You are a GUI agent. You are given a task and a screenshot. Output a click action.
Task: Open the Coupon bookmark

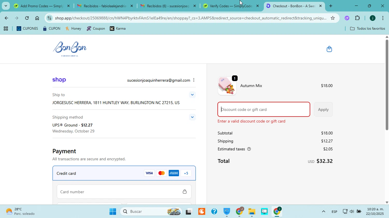click(x=96, y=29)
